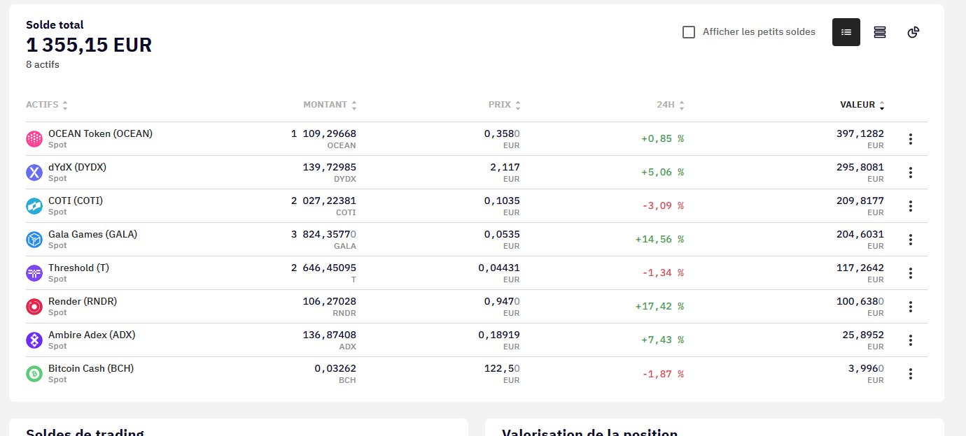Sort by 24H change column

click(670, 105)
